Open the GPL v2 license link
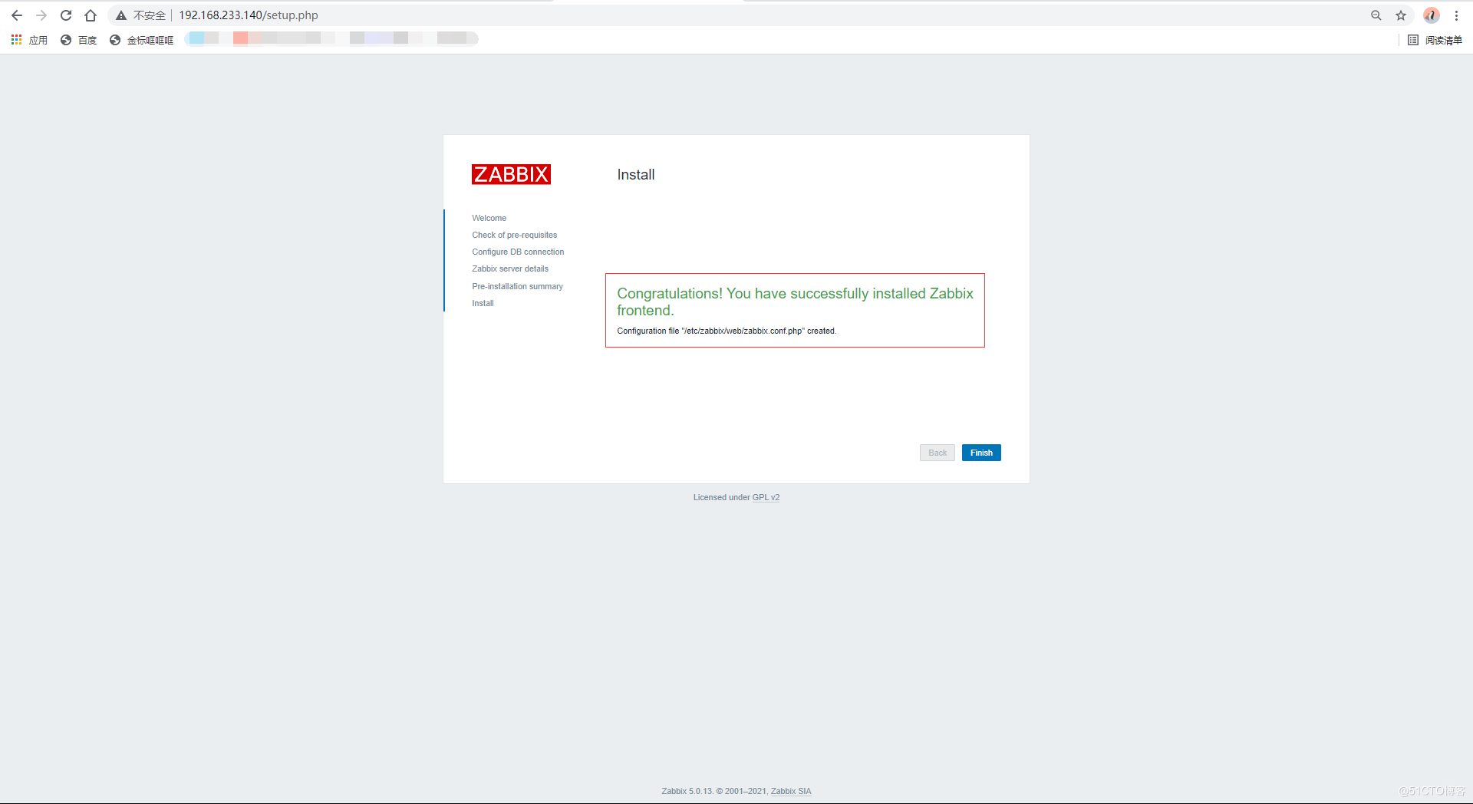Viewport: 1473px width, 804px height. [766, 497]
